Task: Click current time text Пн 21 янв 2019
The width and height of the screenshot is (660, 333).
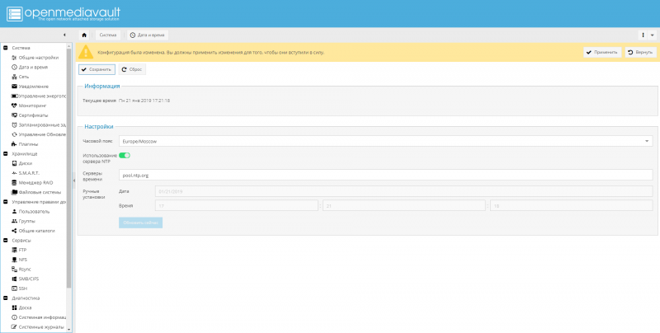Action: (144, 101)
